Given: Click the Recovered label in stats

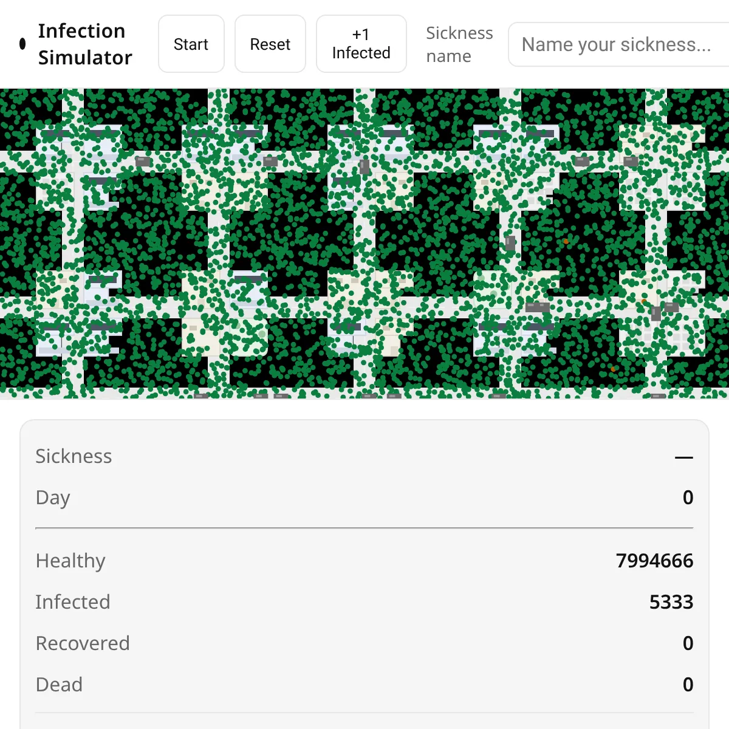Looking at the screenshot, I should [x=83, y=643].
